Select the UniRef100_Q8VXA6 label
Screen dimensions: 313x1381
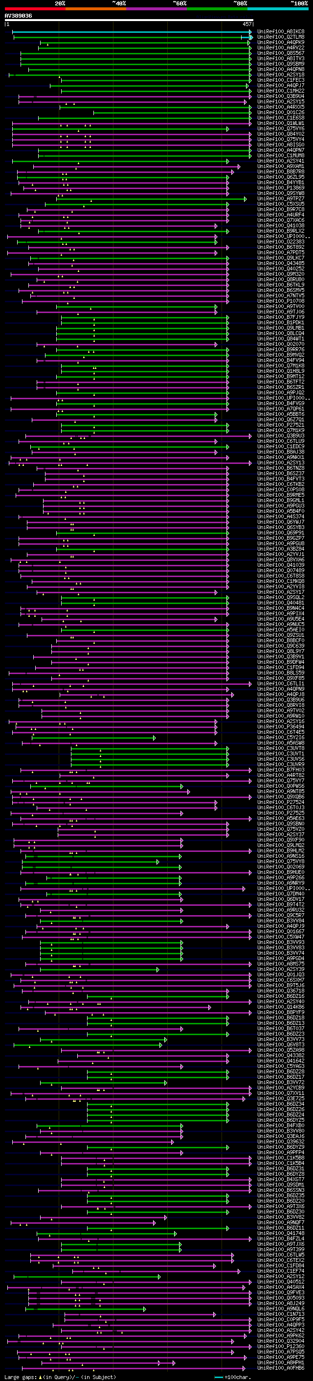pos(281,559)
